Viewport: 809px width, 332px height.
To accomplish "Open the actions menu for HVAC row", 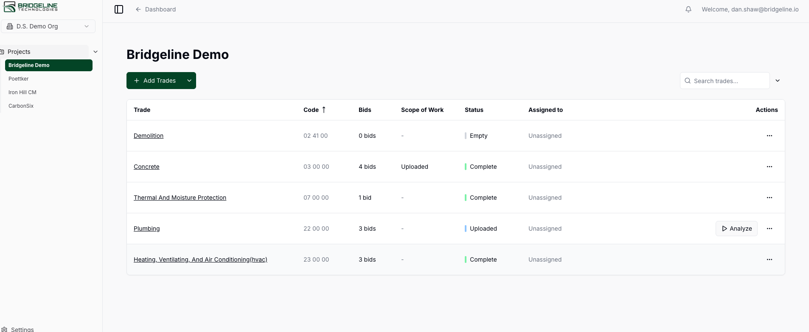I will pyautogui.click(x=769, y=259).
